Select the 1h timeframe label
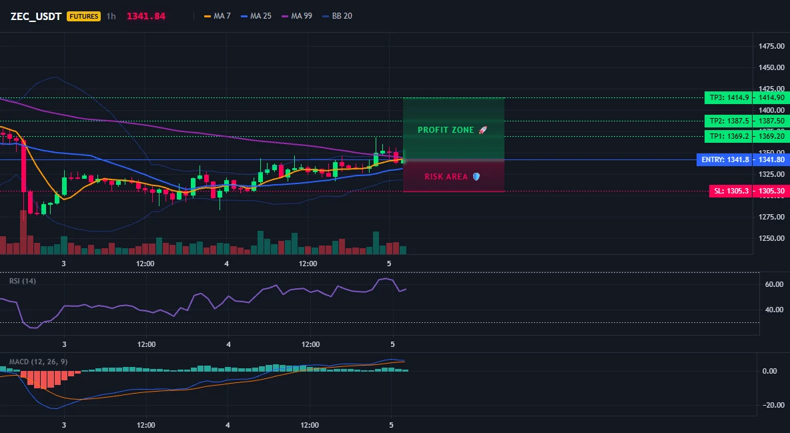This screenshot has height=433, width=790. (111, 16)
